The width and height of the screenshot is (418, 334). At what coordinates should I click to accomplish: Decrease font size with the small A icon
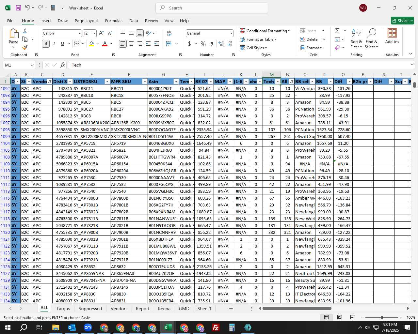point(110,33)
